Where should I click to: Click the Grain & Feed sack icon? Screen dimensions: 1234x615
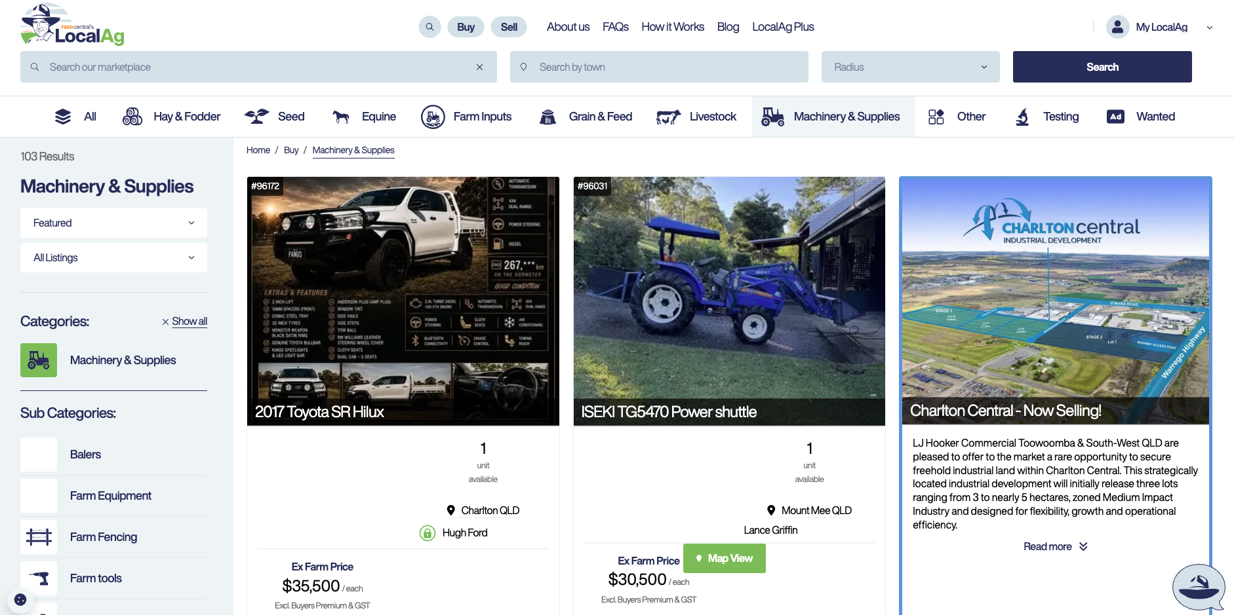click(x=547, y=117)
